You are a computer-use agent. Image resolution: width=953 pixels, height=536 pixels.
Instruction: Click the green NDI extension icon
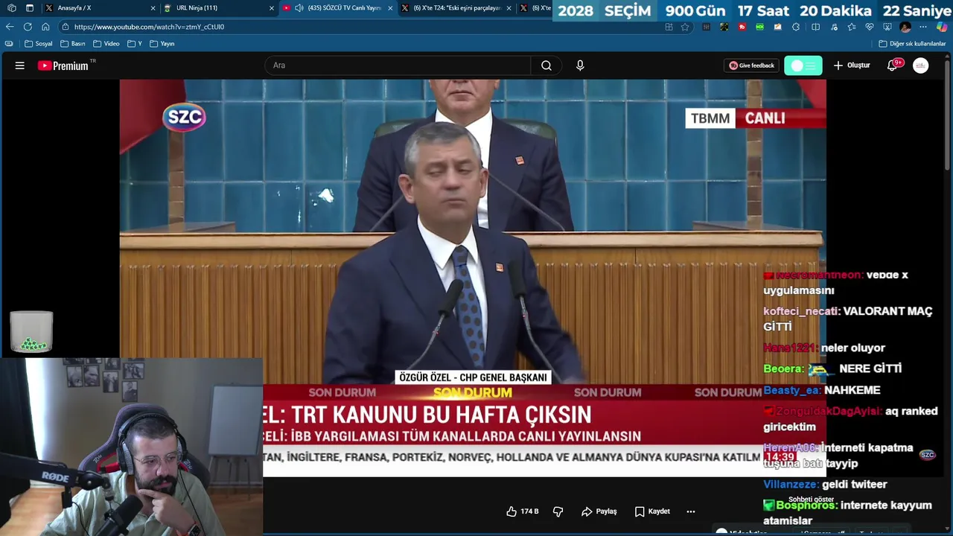tap(759, 27)
